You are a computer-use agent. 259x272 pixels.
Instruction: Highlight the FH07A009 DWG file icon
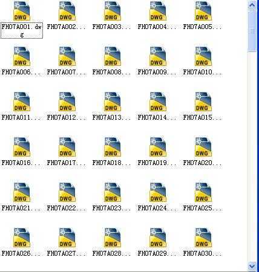tap(158, 56)
